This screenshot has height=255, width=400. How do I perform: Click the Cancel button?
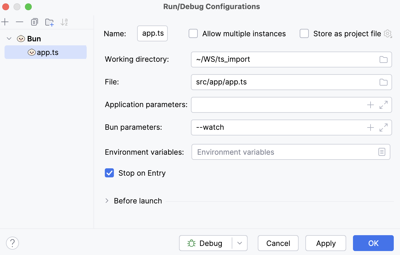(278, 243)
